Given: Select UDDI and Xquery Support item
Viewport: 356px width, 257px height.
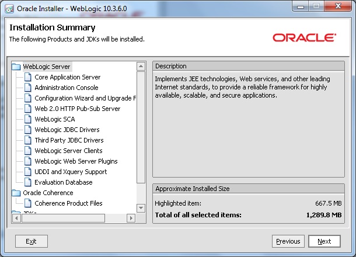Looking at the screenshot, I should coord(71,172).
